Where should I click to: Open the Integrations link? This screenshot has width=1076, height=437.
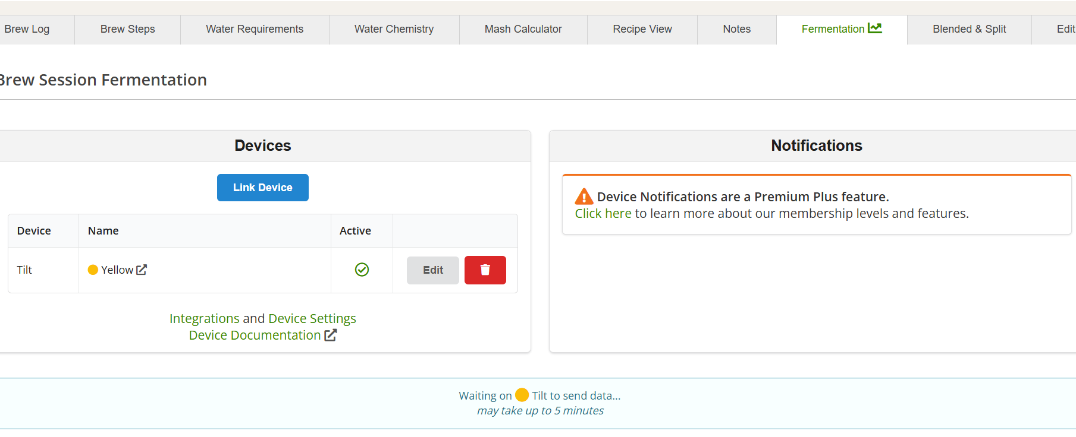tap(204, 319)
